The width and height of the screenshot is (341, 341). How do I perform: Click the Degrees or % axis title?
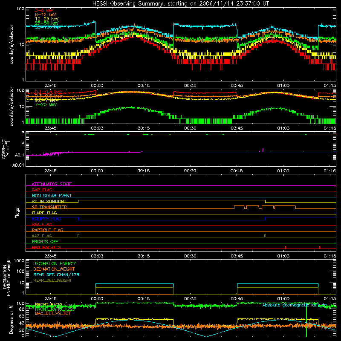pos(11,319)
